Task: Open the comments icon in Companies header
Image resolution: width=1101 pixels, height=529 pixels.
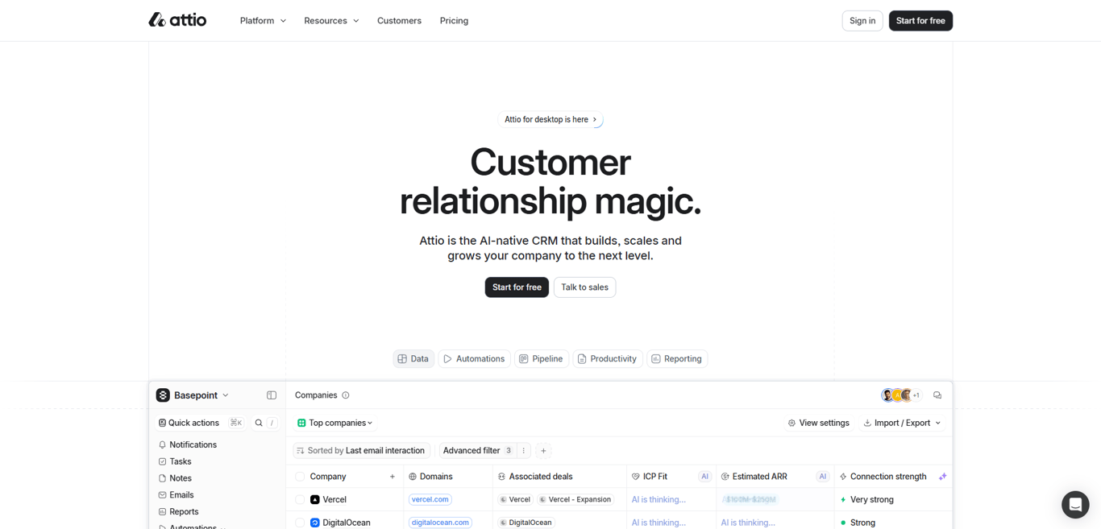Action: [x=937, y=395]
